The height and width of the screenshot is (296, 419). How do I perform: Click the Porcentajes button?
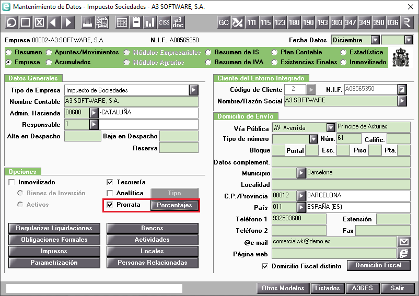(x=174, y=205)
